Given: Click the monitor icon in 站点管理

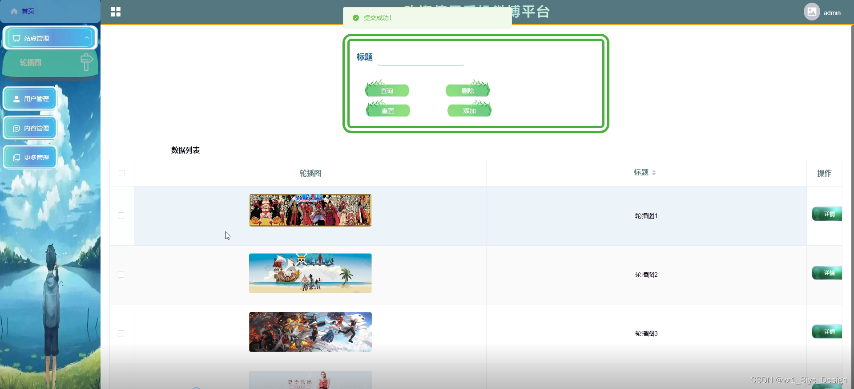Looking at the screenshot, I should coord(16,38).
